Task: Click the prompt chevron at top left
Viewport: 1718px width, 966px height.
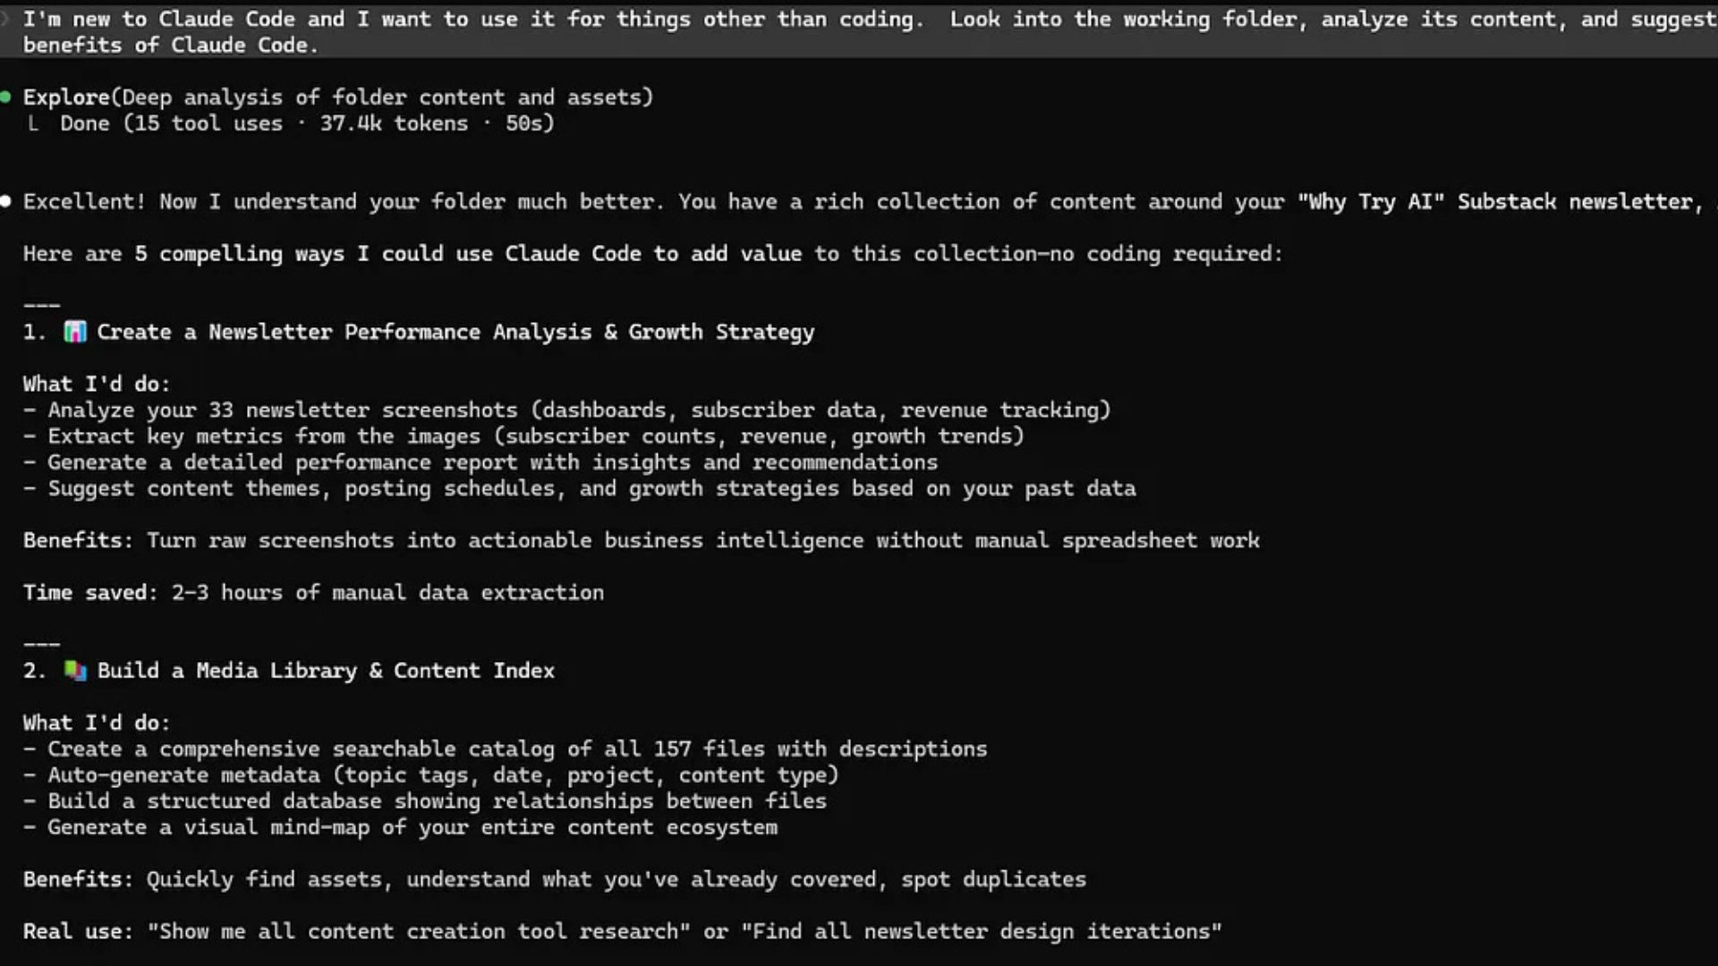Action: [x=4, y=19]
